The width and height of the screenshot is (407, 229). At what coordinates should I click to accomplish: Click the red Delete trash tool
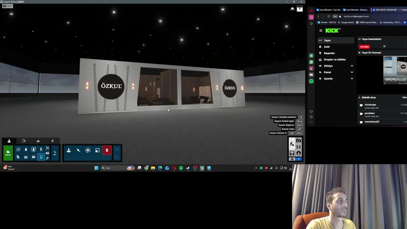107,150
